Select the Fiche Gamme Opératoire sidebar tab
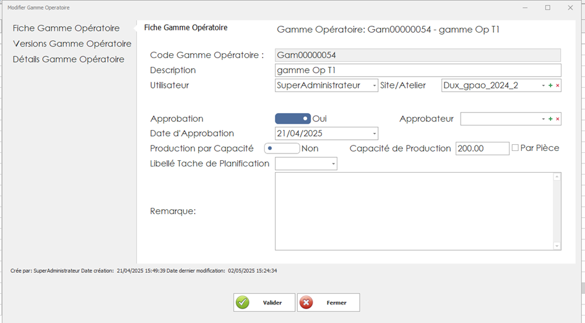Image resolution: width=585 pixels, height=323 pixels. (66, 28)
